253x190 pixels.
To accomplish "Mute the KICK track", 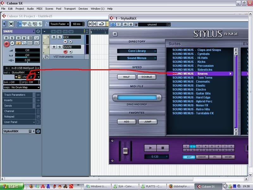I will pos(54,37).
